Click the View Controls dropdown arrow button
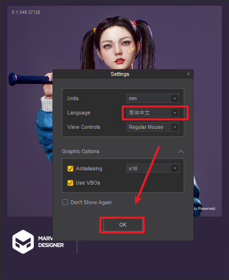 point(175,127)
